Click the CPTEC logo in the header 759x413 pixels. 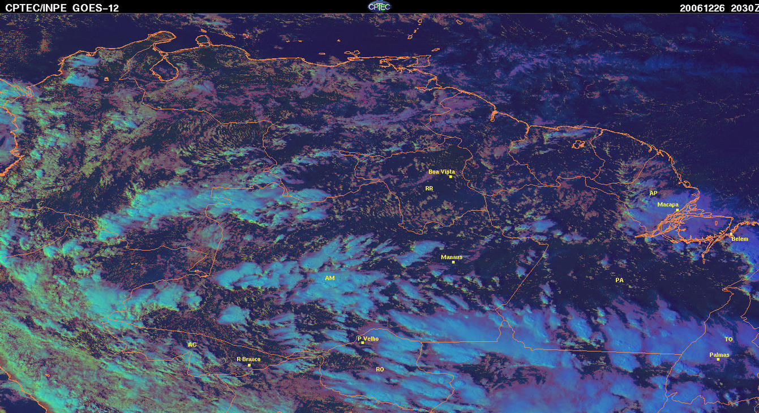pyautogui.click(x=379, y=7)
